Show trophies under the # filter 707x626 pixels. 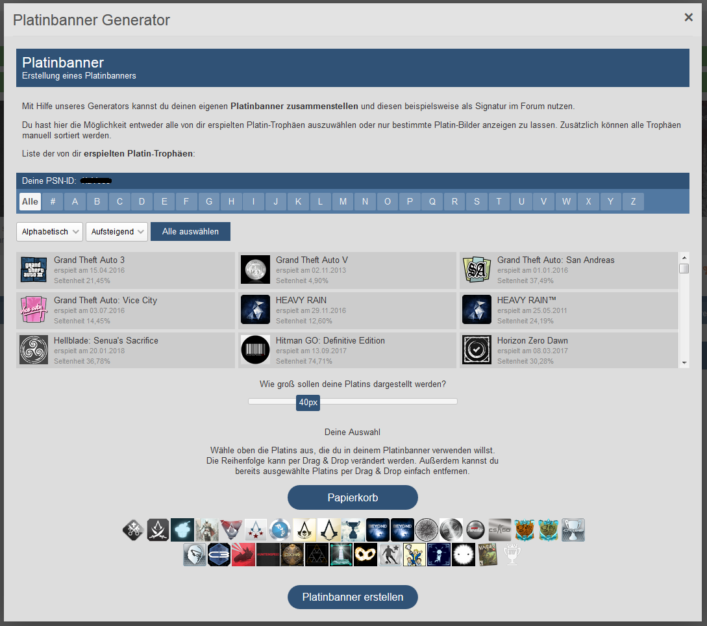pos(53,201)
